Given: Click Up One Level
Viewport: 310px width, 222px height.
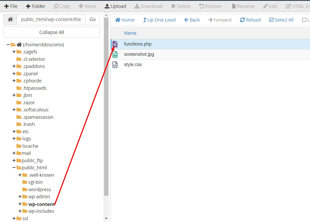Looking at the screenshot, I should (x=159, y=20).
